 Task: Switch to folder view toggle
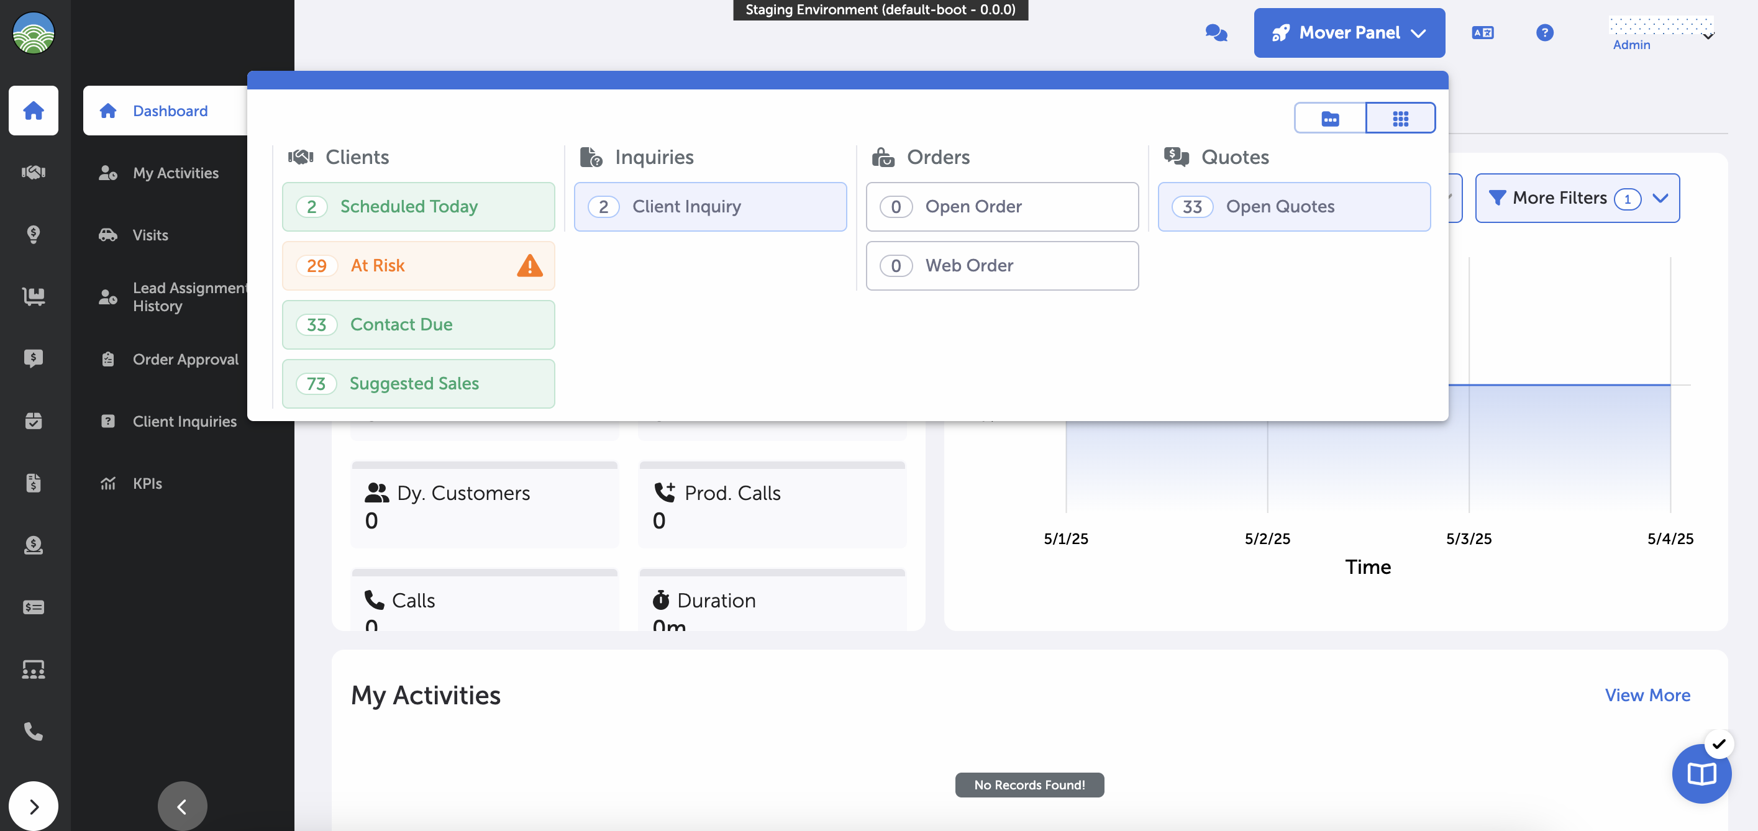coord(1330,119)
